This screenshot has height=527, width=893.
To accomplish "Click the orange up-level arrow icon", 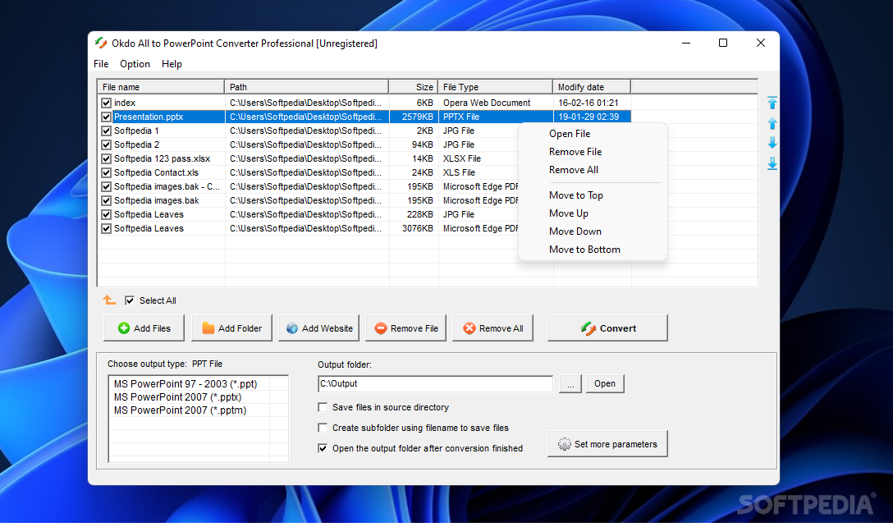I will (109, 300).
